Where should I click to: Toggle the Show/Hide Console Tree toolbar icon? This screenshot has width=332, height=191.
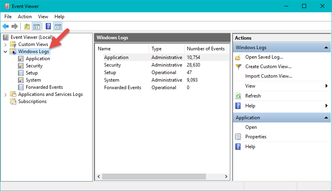(36, 27)
